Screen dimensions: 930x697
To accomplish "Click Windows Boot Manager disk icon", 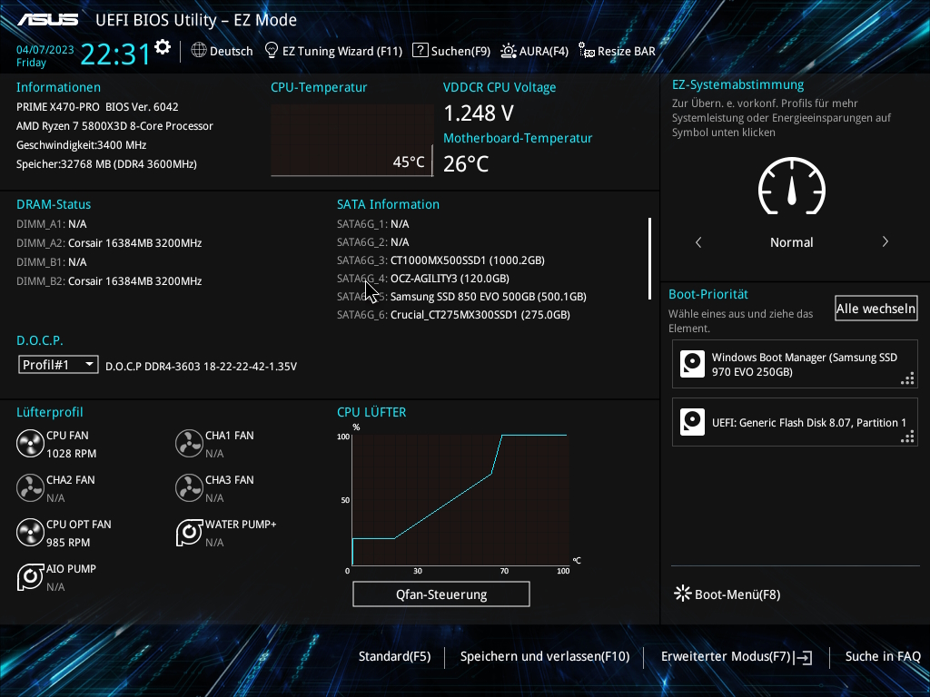I will (x=692, y=364).
